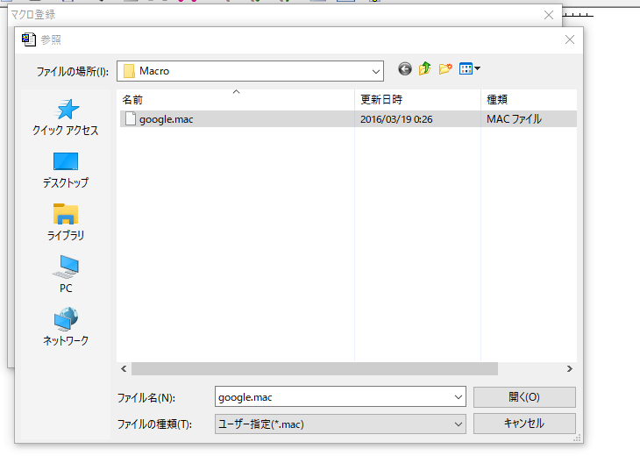Expand the Macro location dropdown
The image size is (640, 456).
375,71
